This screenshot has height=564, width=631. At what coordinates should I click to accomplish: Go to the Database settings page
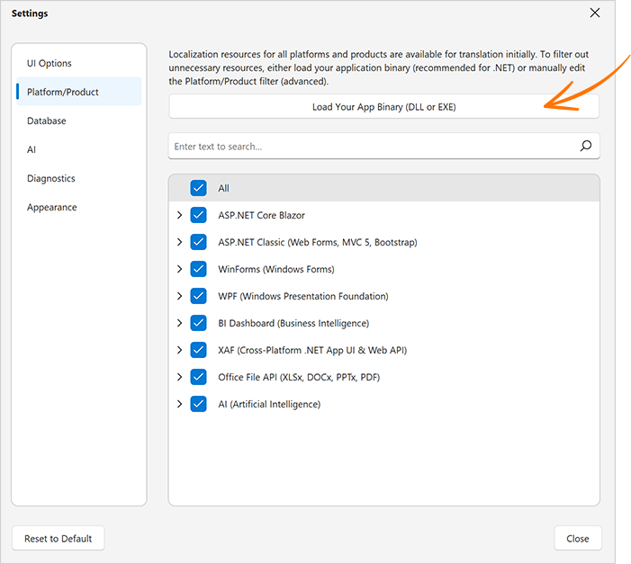(79, 121)
